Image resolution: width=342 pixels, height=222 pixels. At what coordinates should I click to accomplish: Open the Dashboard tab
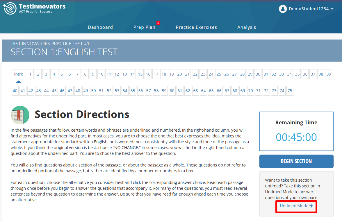[100, 27]
